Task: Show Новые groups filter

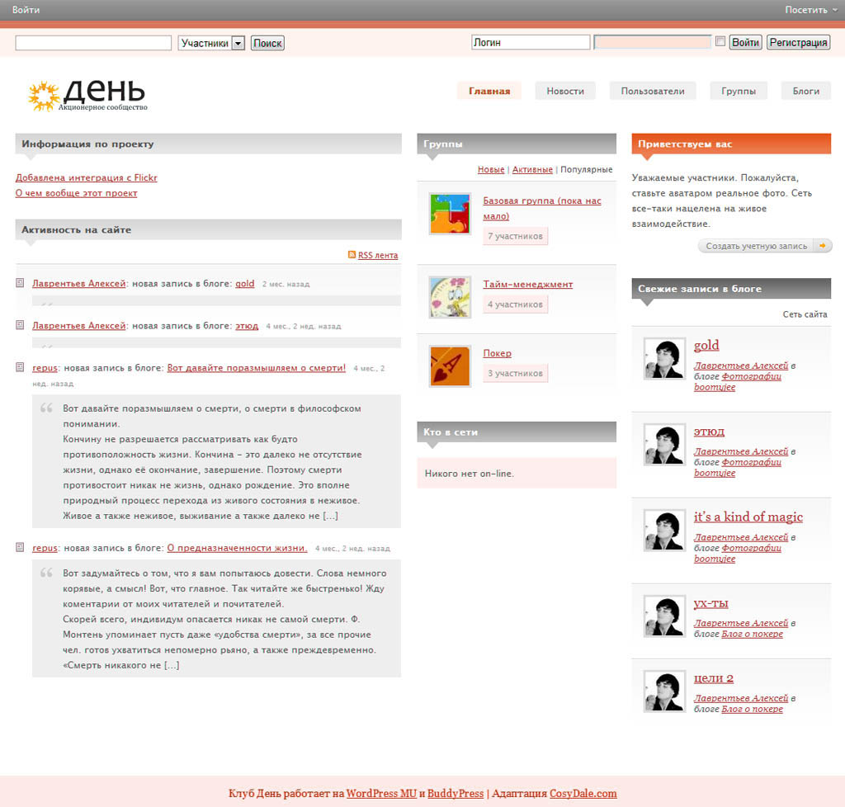Action: point(491,169)
